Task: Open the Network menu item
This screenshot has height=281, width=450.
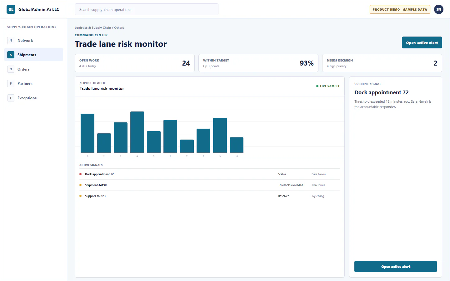Action: click(34, 41)
